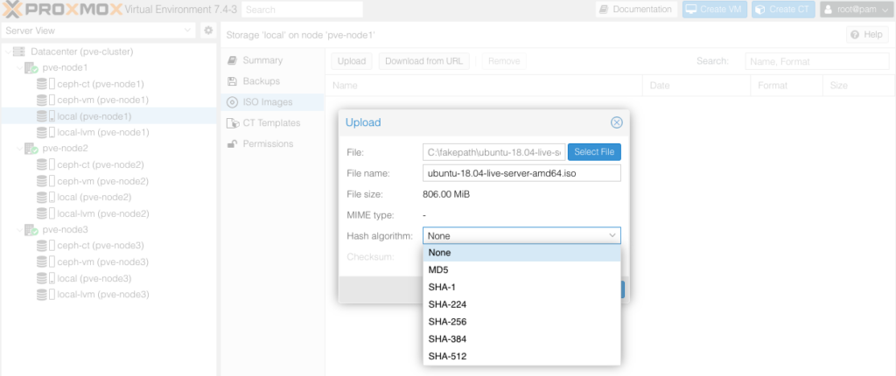Select local-lvm (pve-node2) in tree
Image resolution: width=896 pixels, height=376 pixels.
[x=108, y=213]
